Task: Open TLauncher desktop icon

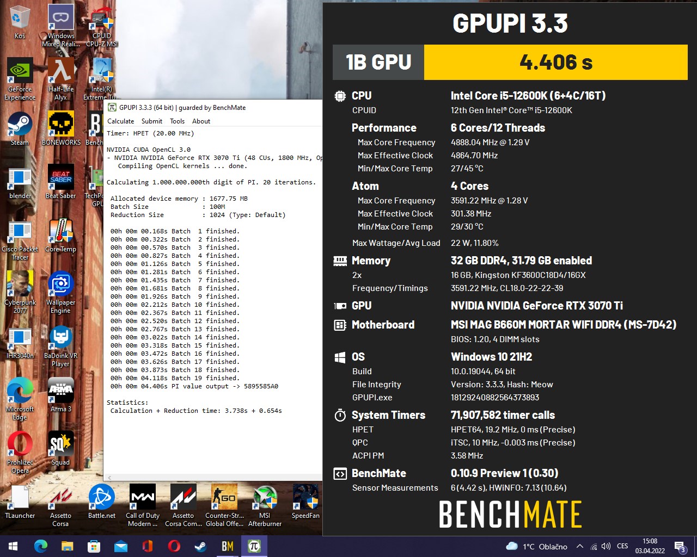Action: click(x=20, y=502)
